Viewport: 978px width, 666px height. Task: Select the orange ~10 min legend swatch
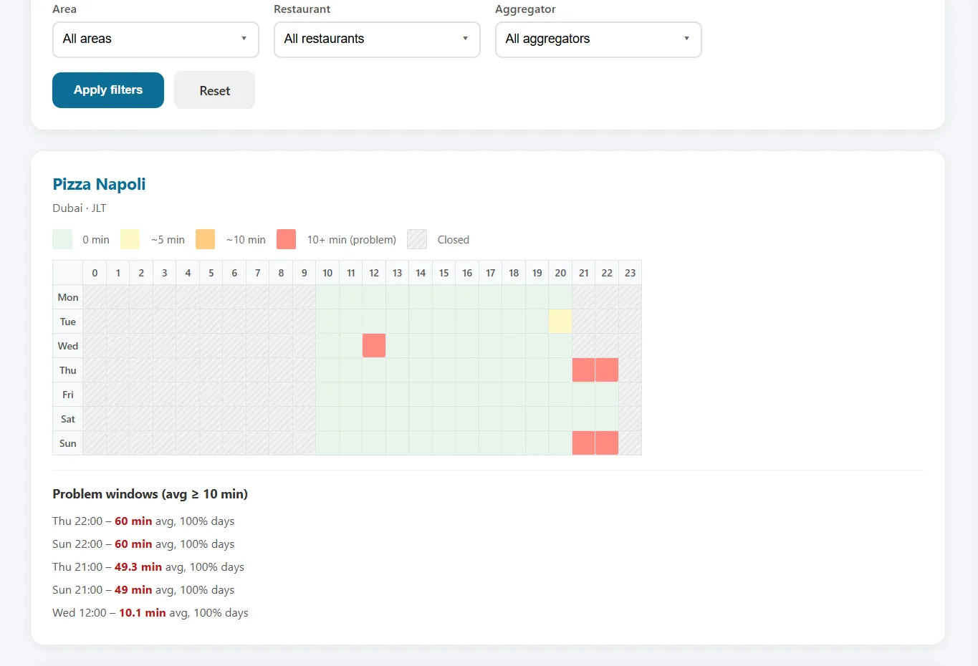206,239
